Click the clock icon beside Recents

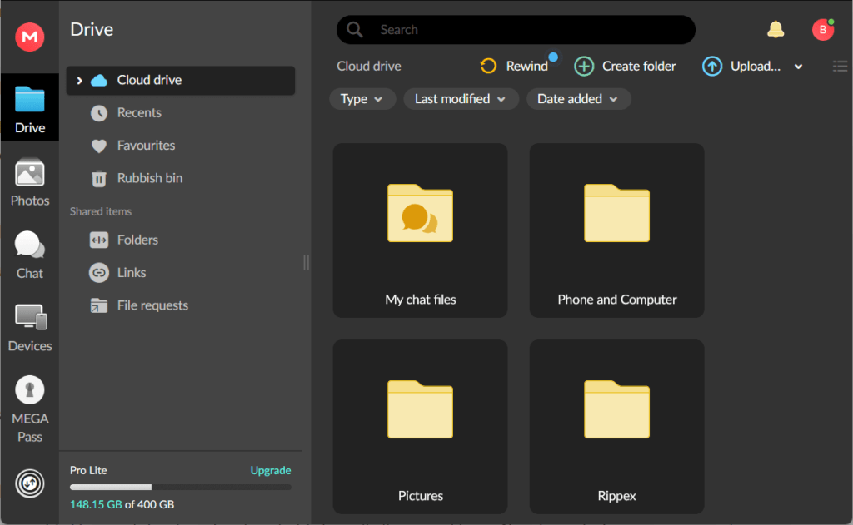pos(99,113)
